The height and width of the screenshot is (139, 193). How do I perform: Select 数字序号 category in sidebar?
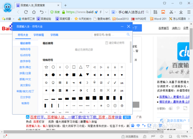[x=25, y=61]
